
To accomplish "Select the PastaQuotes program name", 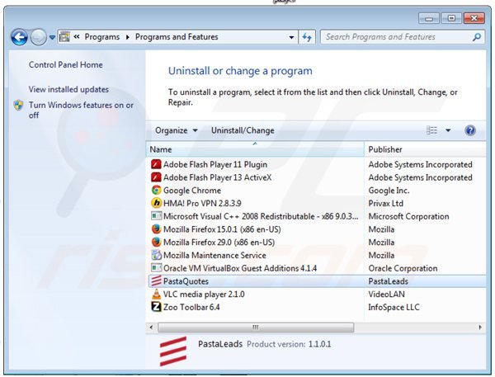I will (186, 281).
